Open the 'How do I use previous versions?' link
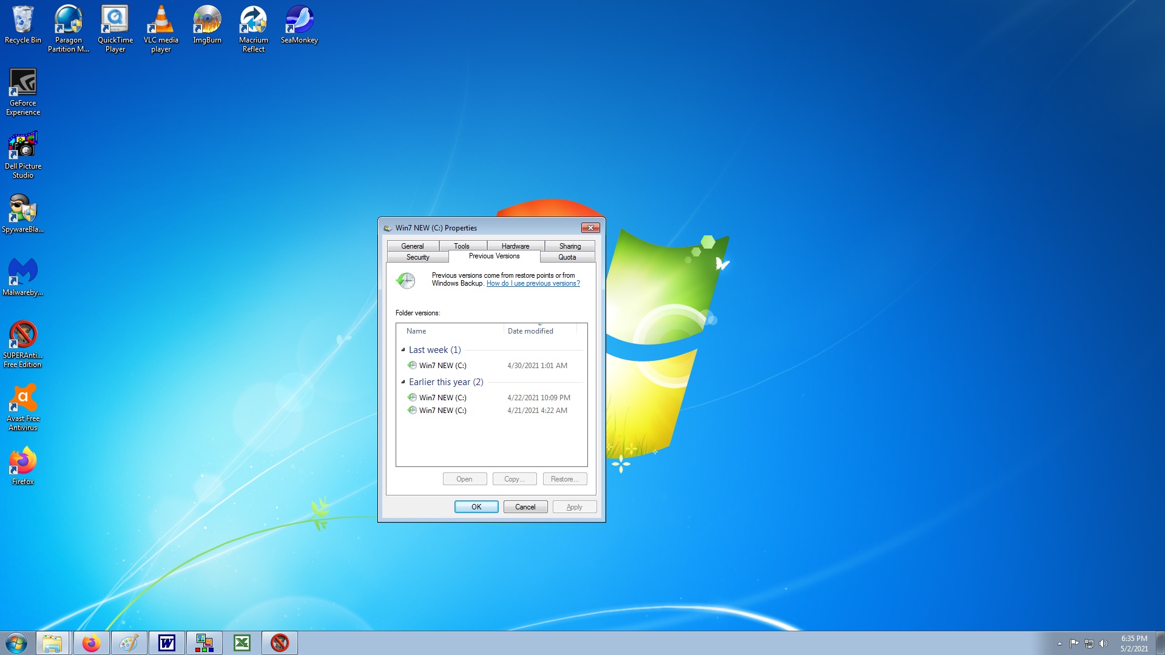Viewport: 1165px width, 655px height. (533, 283)
